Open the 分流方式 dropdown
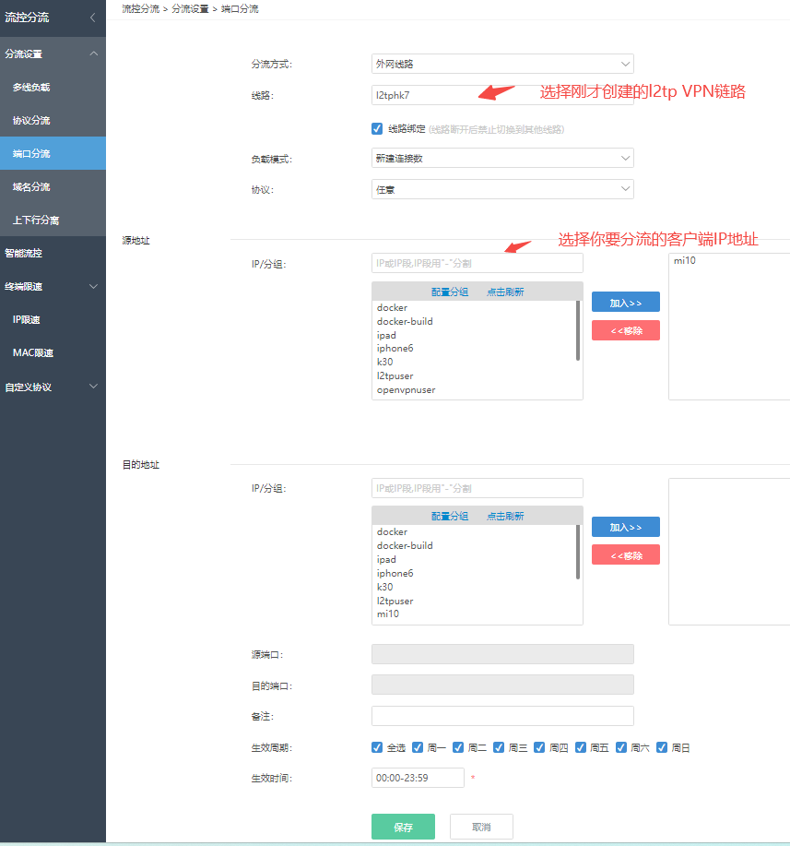The image size is (790, 846). point(501,64)
